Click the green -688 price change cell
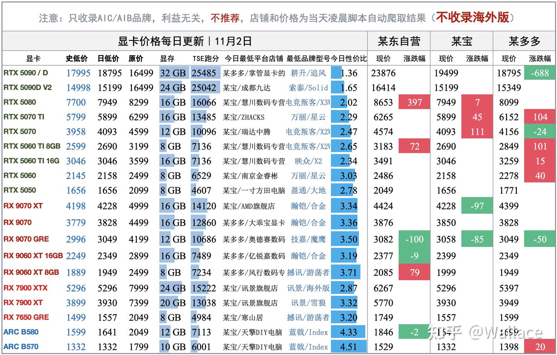This screenshot has height=355, width=557. click(x=540, y=73)
